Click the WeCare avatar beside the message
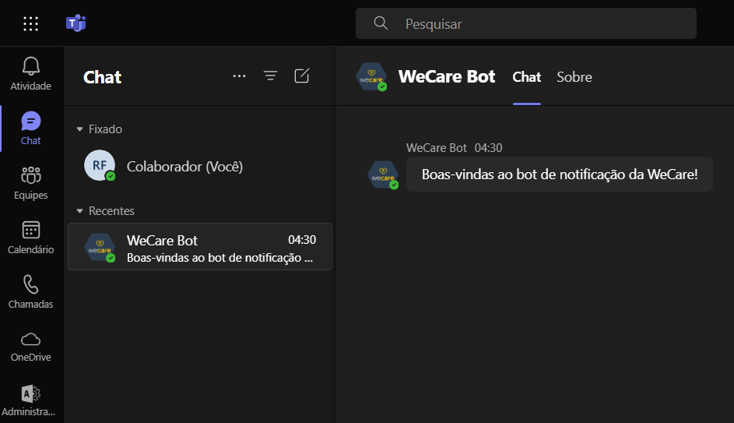 [x=383, y=174]
